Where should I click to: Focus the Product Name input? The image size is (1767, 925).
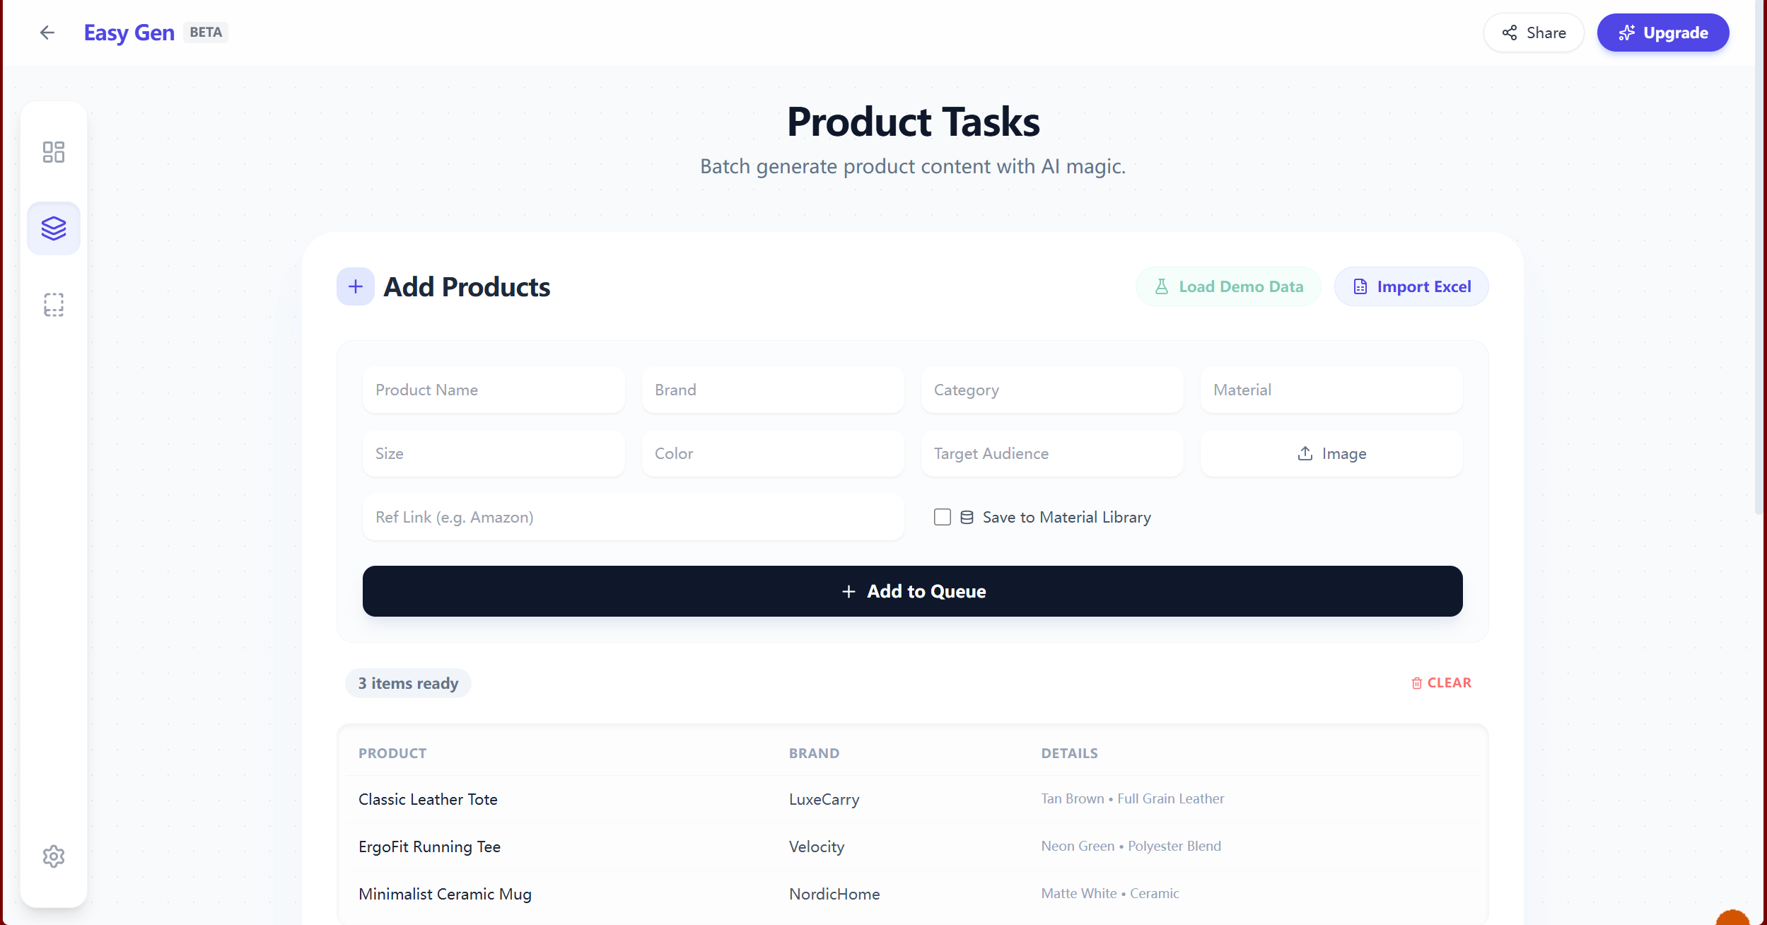tap(494, 390)
